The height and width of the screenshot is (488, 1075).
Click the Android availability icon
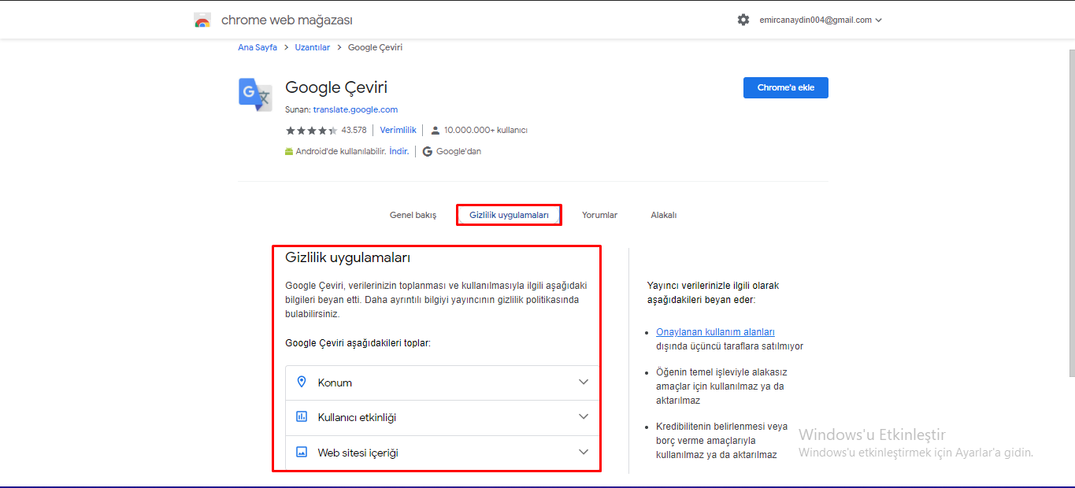pos(288,152)
